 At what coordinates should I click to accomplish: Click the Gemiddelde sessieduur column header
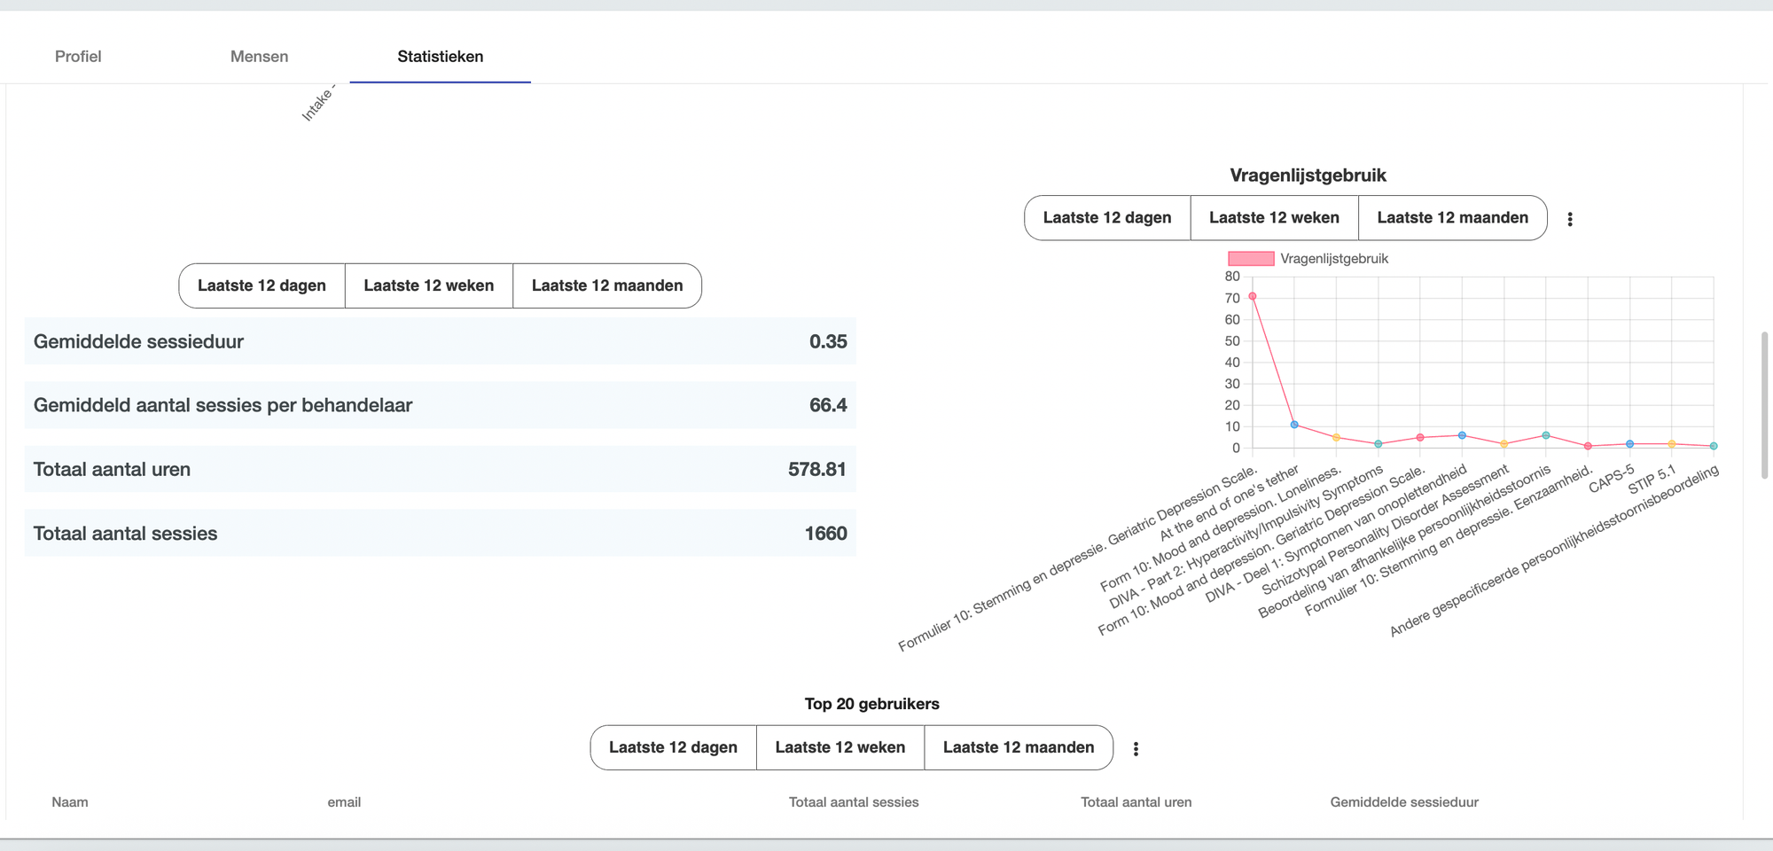point(1403,802)
